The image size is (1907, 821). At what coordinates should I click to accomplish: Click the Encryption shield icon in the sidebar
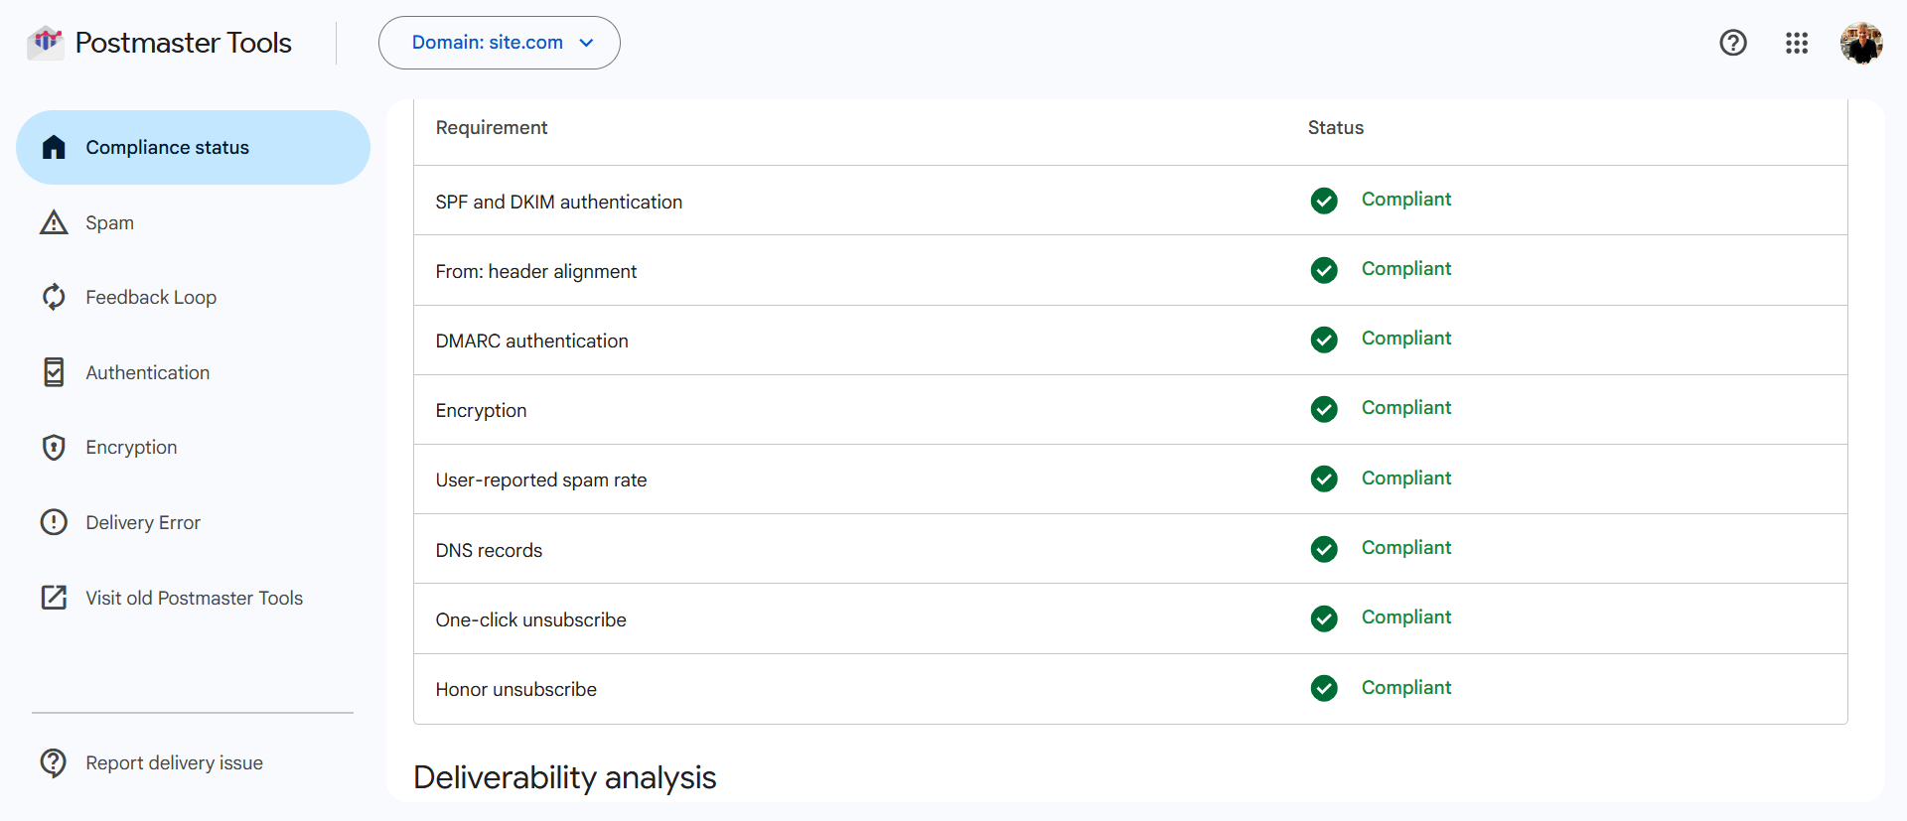tap(54, 448)
